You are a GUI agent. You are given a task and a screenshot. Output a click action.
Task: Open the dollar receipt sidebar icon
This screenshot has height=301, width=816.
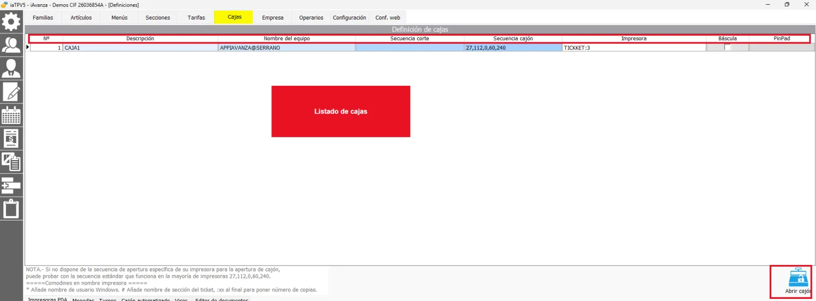pyautogui.click(x=11, y=138)
